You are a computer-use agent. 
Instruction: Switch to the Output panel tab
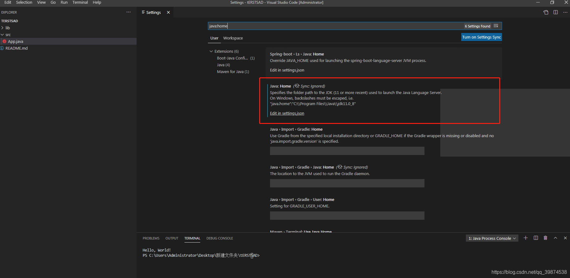172,238
